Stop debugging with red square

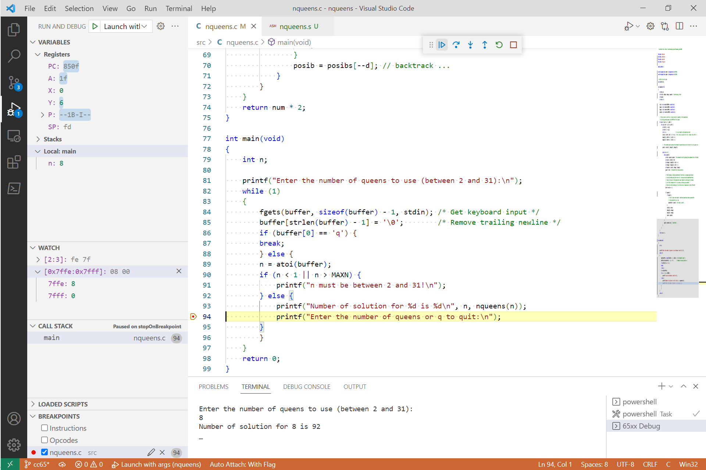[x=513, y=45]
